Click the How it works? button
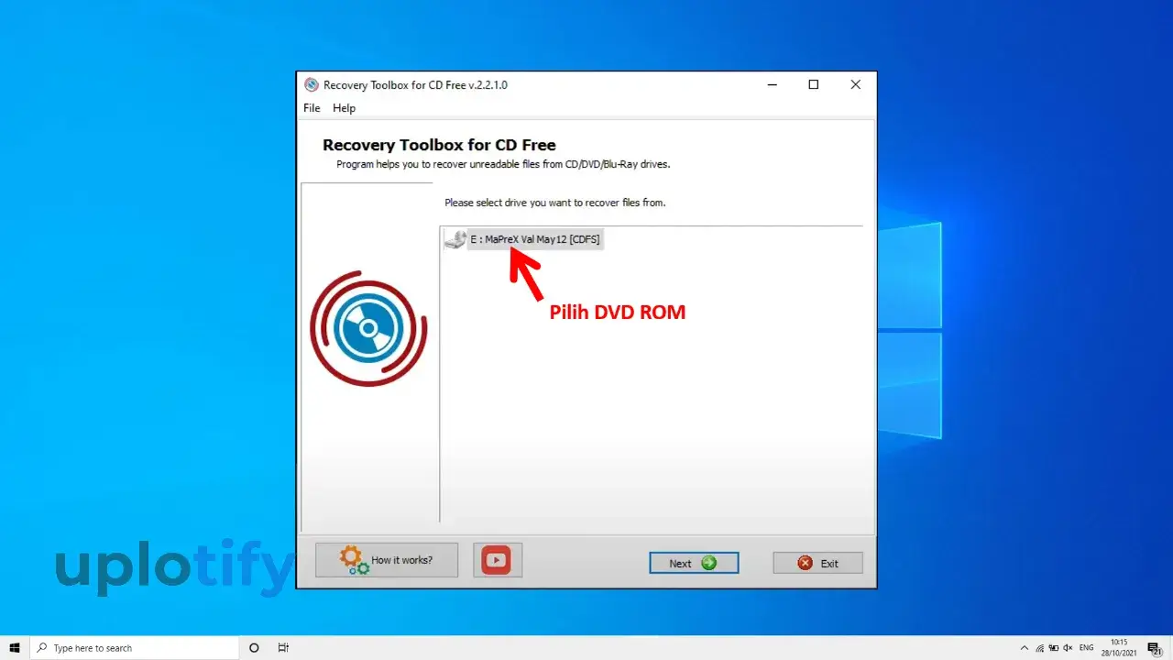 click(387, 559)
